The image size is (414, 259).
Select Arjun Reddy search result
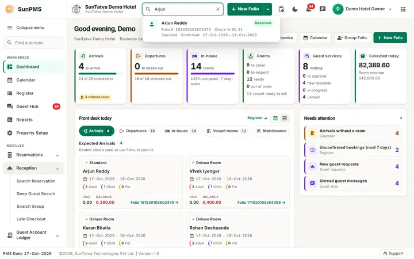point(211,29)
